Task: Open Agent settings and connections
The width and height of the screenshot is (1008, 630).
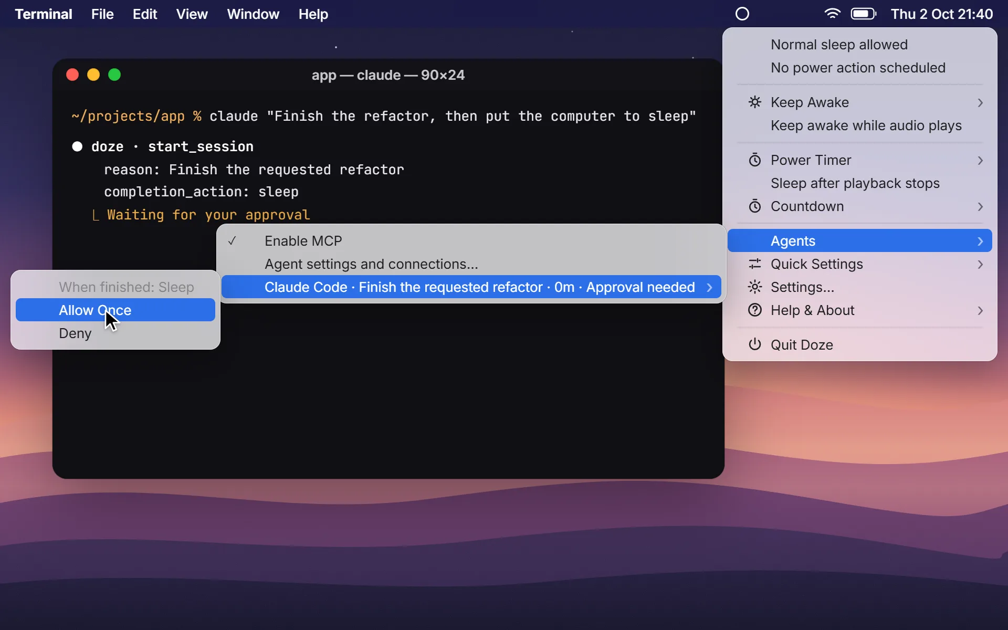Action: click(x=471, y=264)
